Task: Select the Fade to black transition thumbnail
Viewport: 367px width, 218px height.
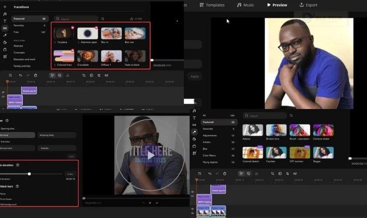Action: coord(135,56)
